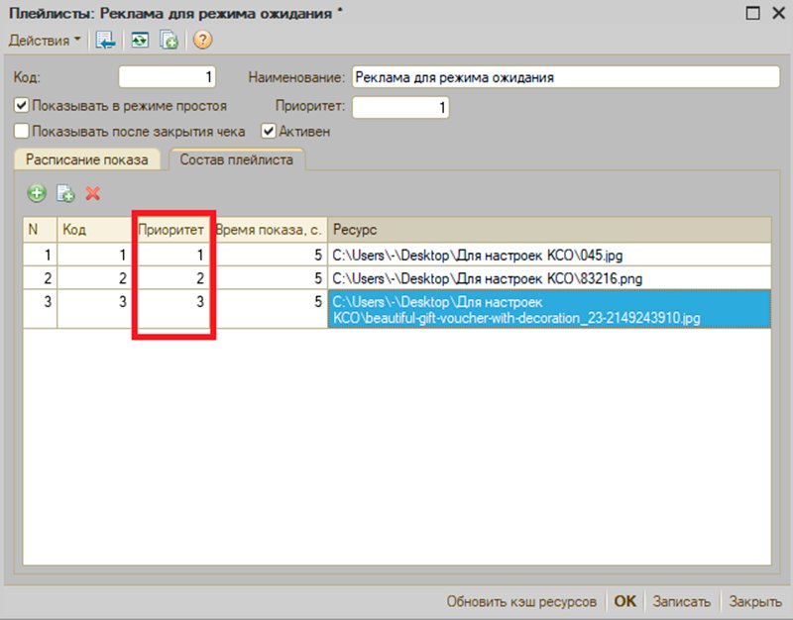Click the Код column header in table
This screenshot has height=620, width=793.
94,230
